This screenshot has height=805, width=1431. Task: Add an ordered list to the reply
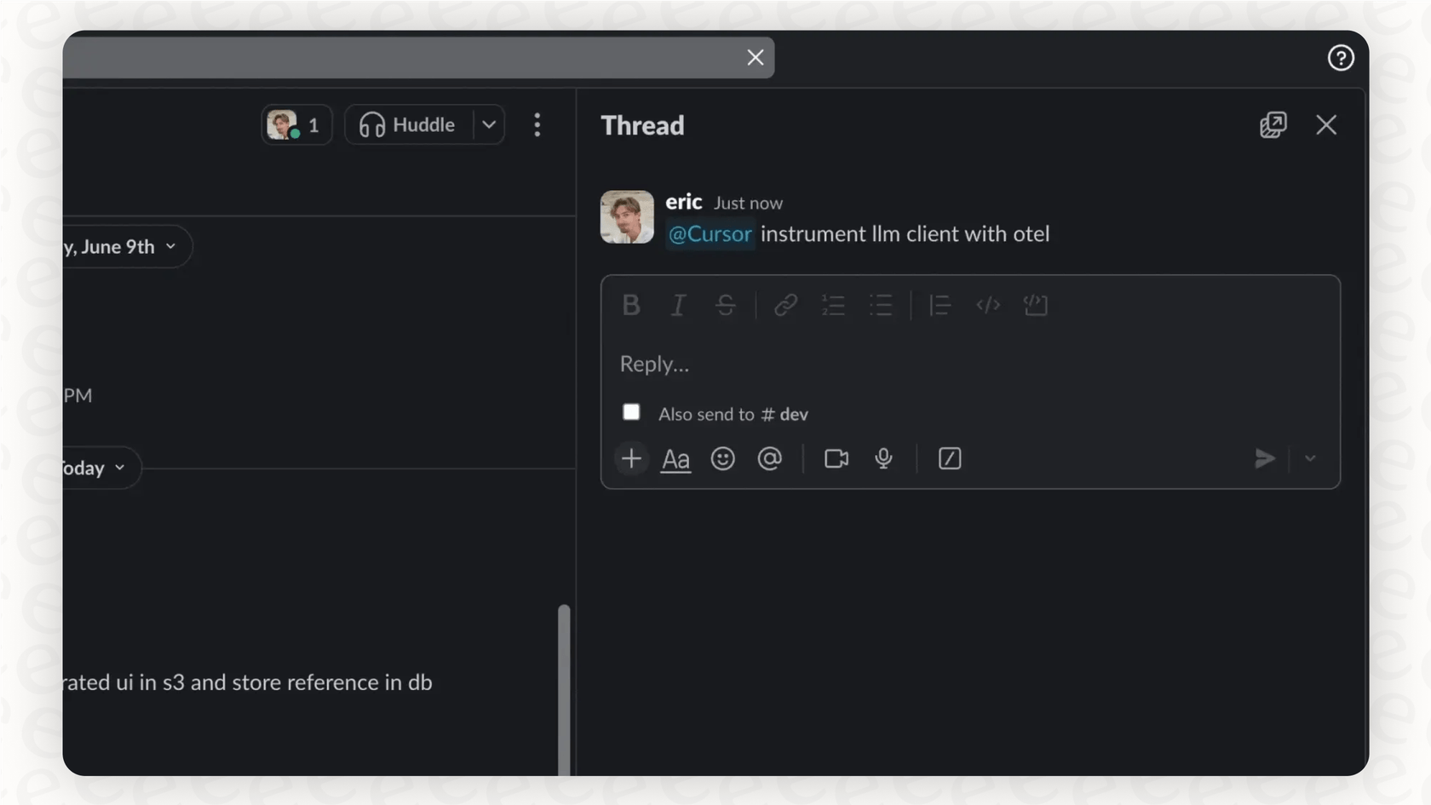tap(833, 305)
